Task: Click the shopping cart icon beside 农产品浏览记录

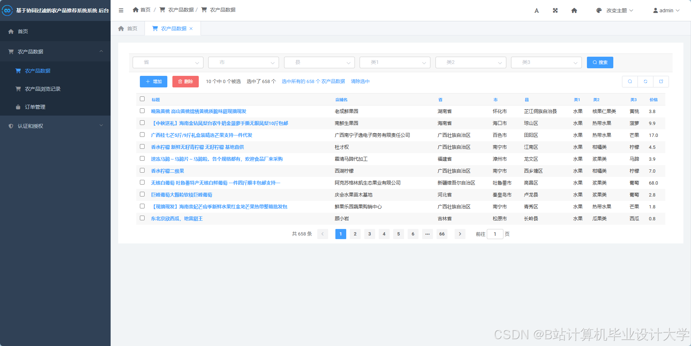Action: pos(18,88)
